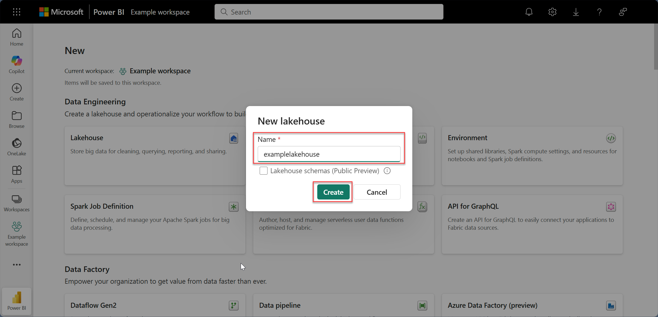Viewport: 658px width, 317px height.
Task: Enable the Lakehouse schemas checkbox
Action: pyautogui.click(x=264, y=171)
